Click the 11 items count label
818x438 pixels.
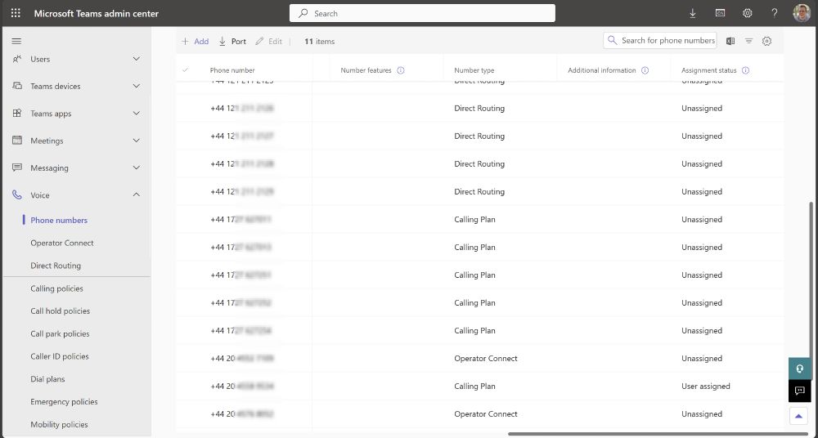tap(319, 41)
